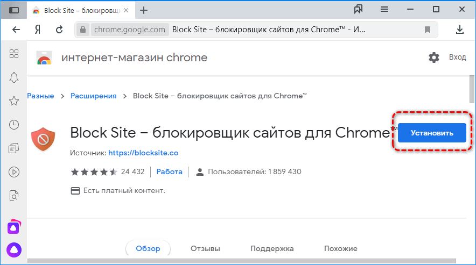Bookmark this page via address bar flag

click(427, 30)
